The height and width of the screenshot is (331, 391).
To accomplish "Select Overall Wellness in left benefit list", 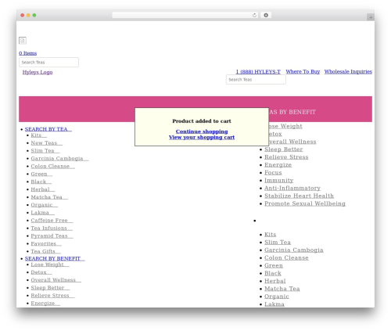I will 56,280.
